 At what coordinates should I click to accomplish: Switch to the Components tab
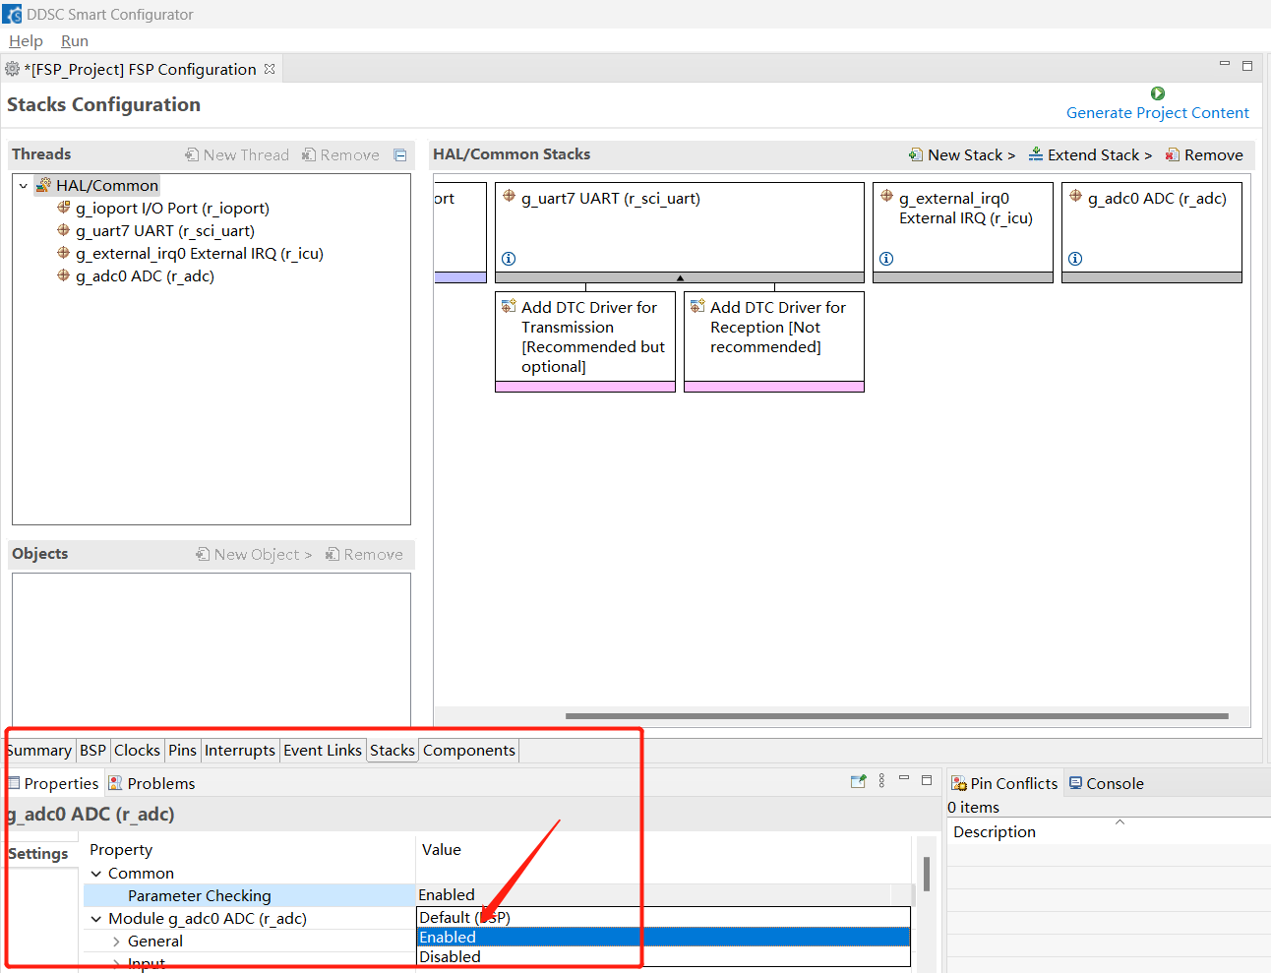pyautogui.click(x=469, y=750)
